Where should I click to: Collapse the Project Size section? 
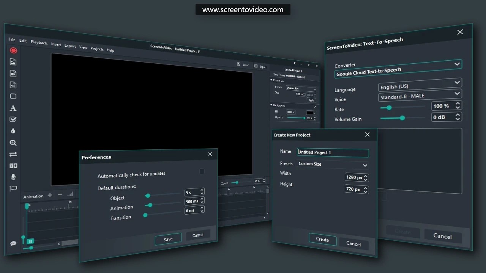[271, 80]
